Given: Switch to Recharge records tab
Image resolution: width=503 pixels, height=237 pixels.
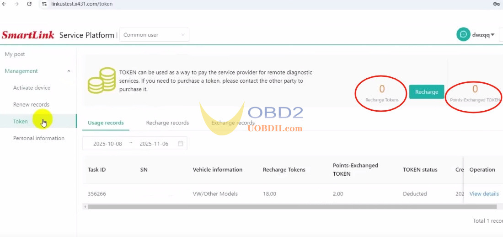Looking at the screenshot, I should (167, 123).
